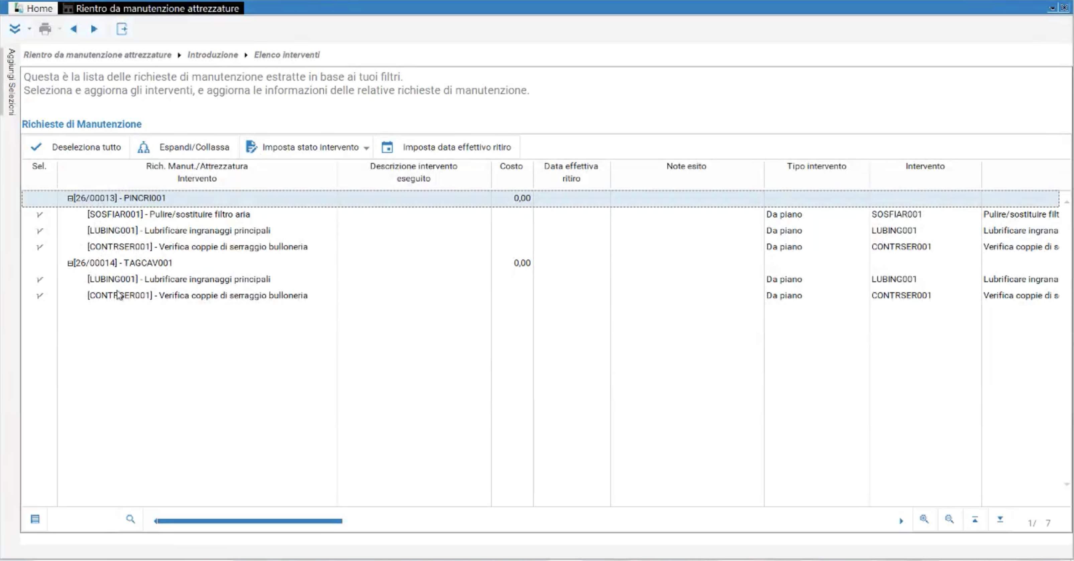Click SOSFIAR001 in the Intervento column

coord(896,214)
